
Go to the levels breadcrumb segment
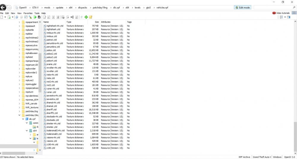point(138,8)
